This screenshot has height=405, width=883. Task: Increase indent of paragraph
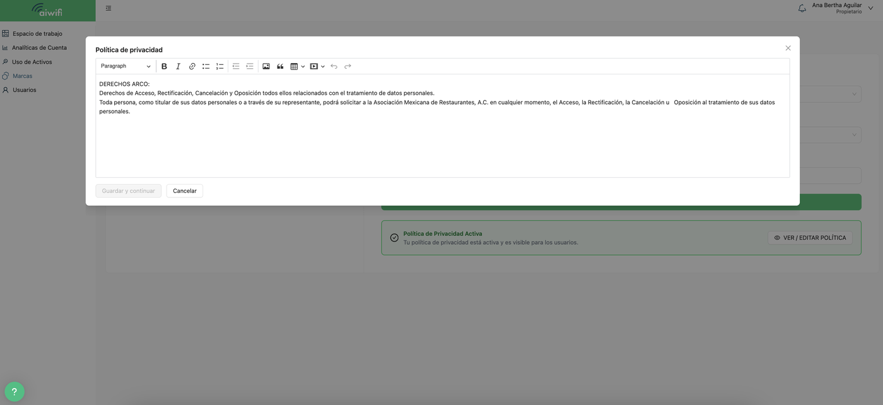pos(250,66)
